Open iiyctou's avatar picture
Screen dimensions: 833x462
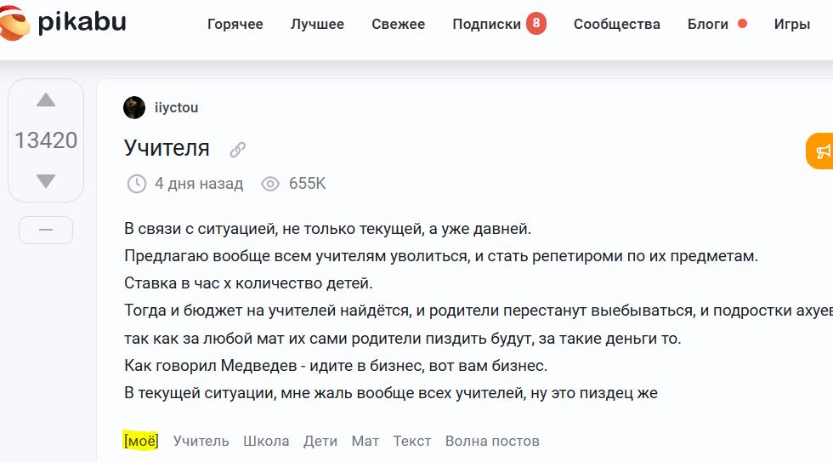point(134,107)
